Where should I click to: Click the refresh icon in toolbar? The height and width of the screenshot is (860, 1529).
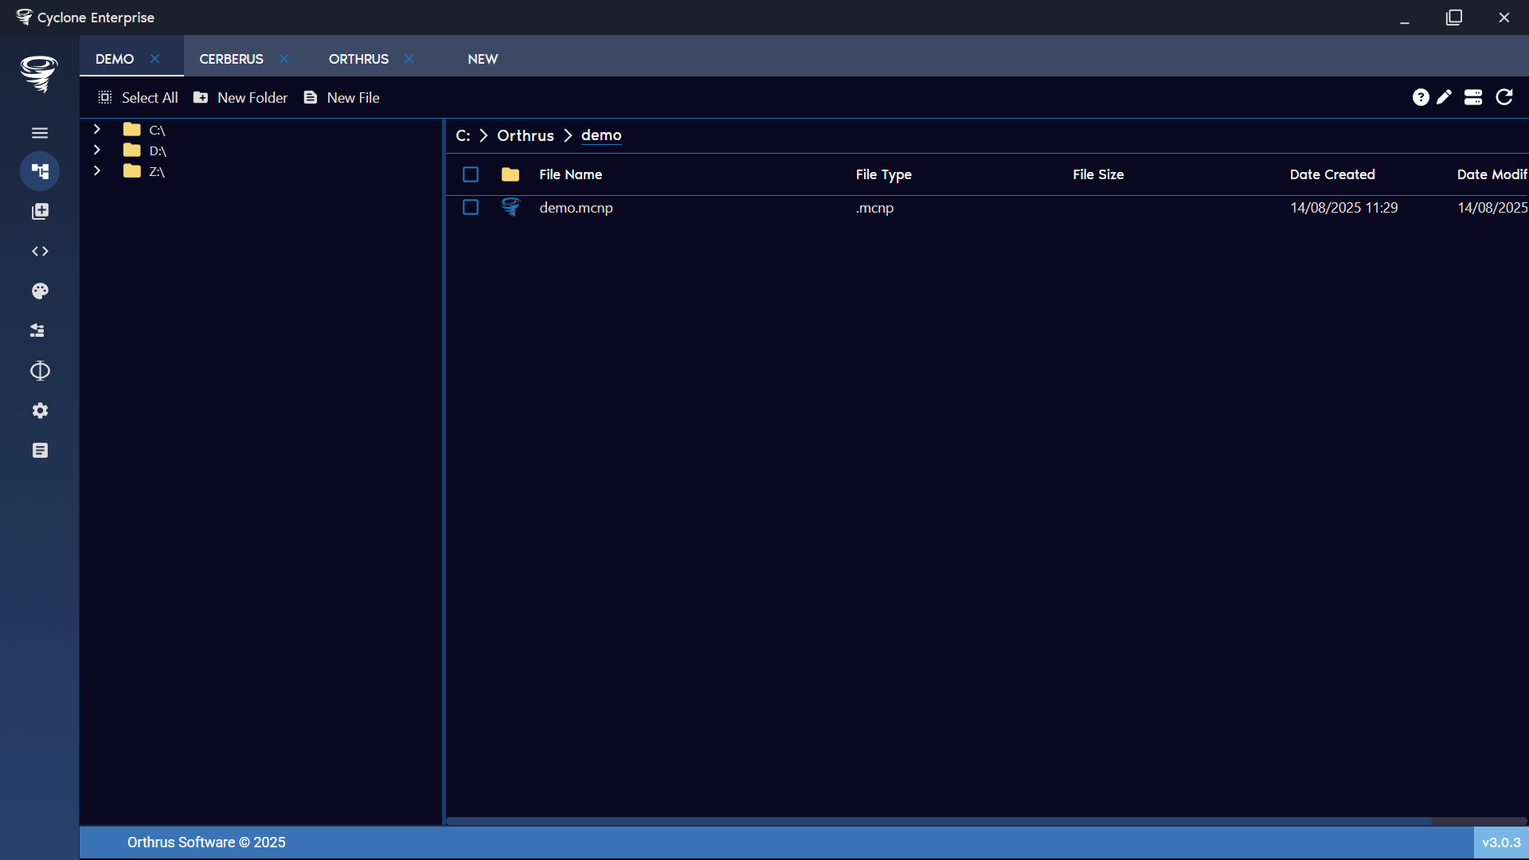pyautogui.click(x=1504, y=97)
